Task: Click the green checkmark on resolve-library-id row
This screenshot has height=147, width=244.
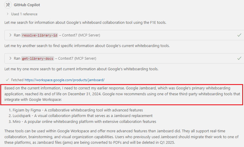Action: pyautogui.click(x=239, y=35)
